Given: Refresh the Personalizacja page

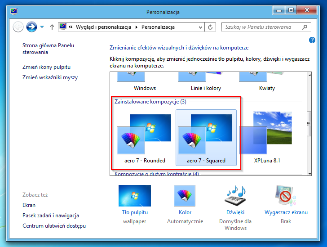Looking at the screenshot, I should pos(210,27).
